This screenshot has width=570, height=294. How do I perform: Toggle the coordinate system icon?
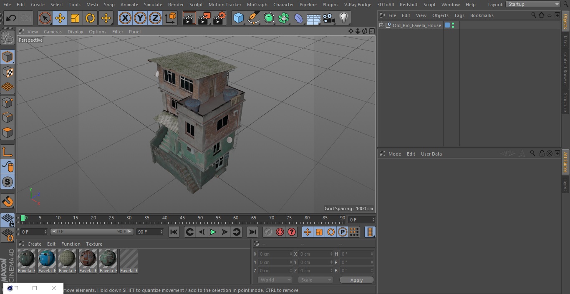pos(171,18)
